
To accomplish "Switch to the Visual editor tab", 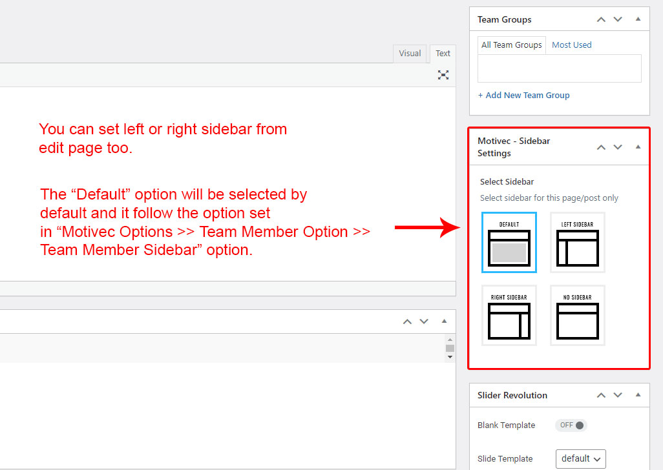I will point(410,54).
